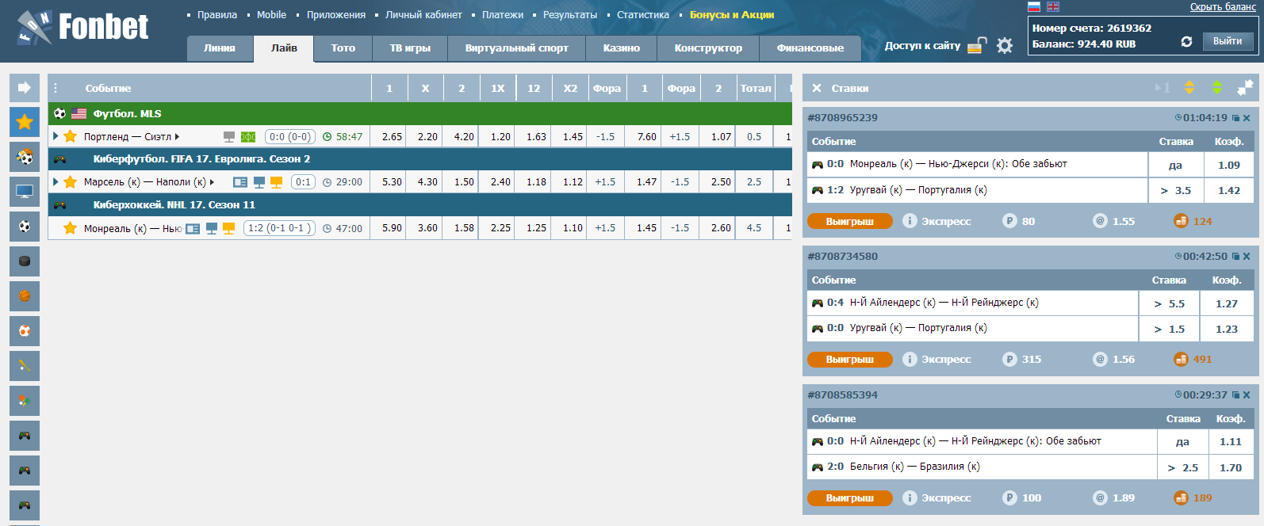Select the monitor broadcast icon in sidebar

(x=25, y=192)
